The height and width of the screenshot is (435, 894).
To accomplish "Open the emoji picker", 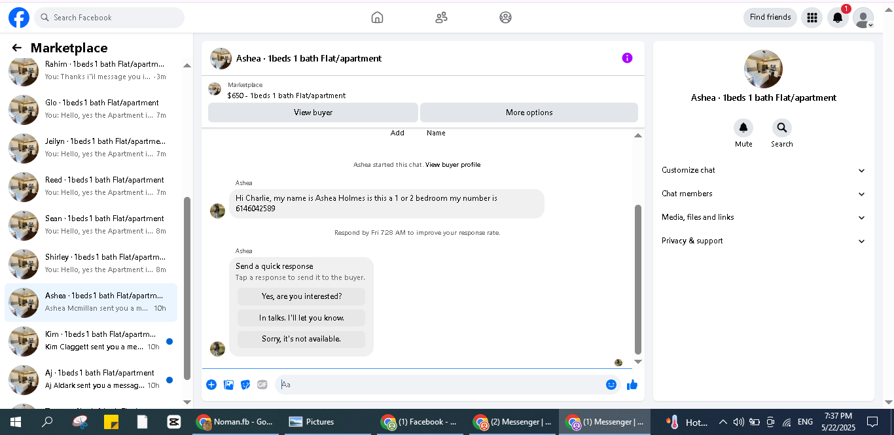I will tap(611, 385).
